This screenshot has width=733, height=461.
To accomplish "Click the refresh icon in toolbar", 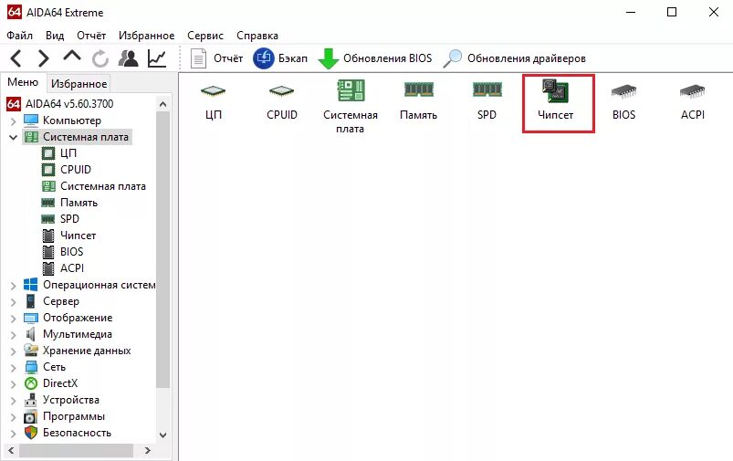I will coord(100,59).
